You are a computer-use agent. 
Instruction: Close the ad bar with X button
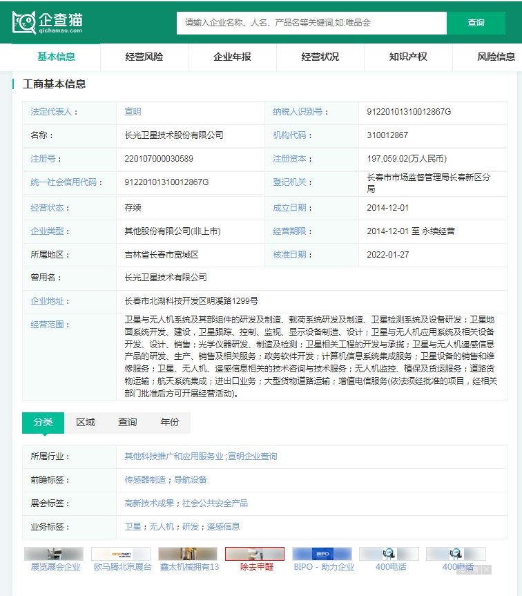pos(487,570)
